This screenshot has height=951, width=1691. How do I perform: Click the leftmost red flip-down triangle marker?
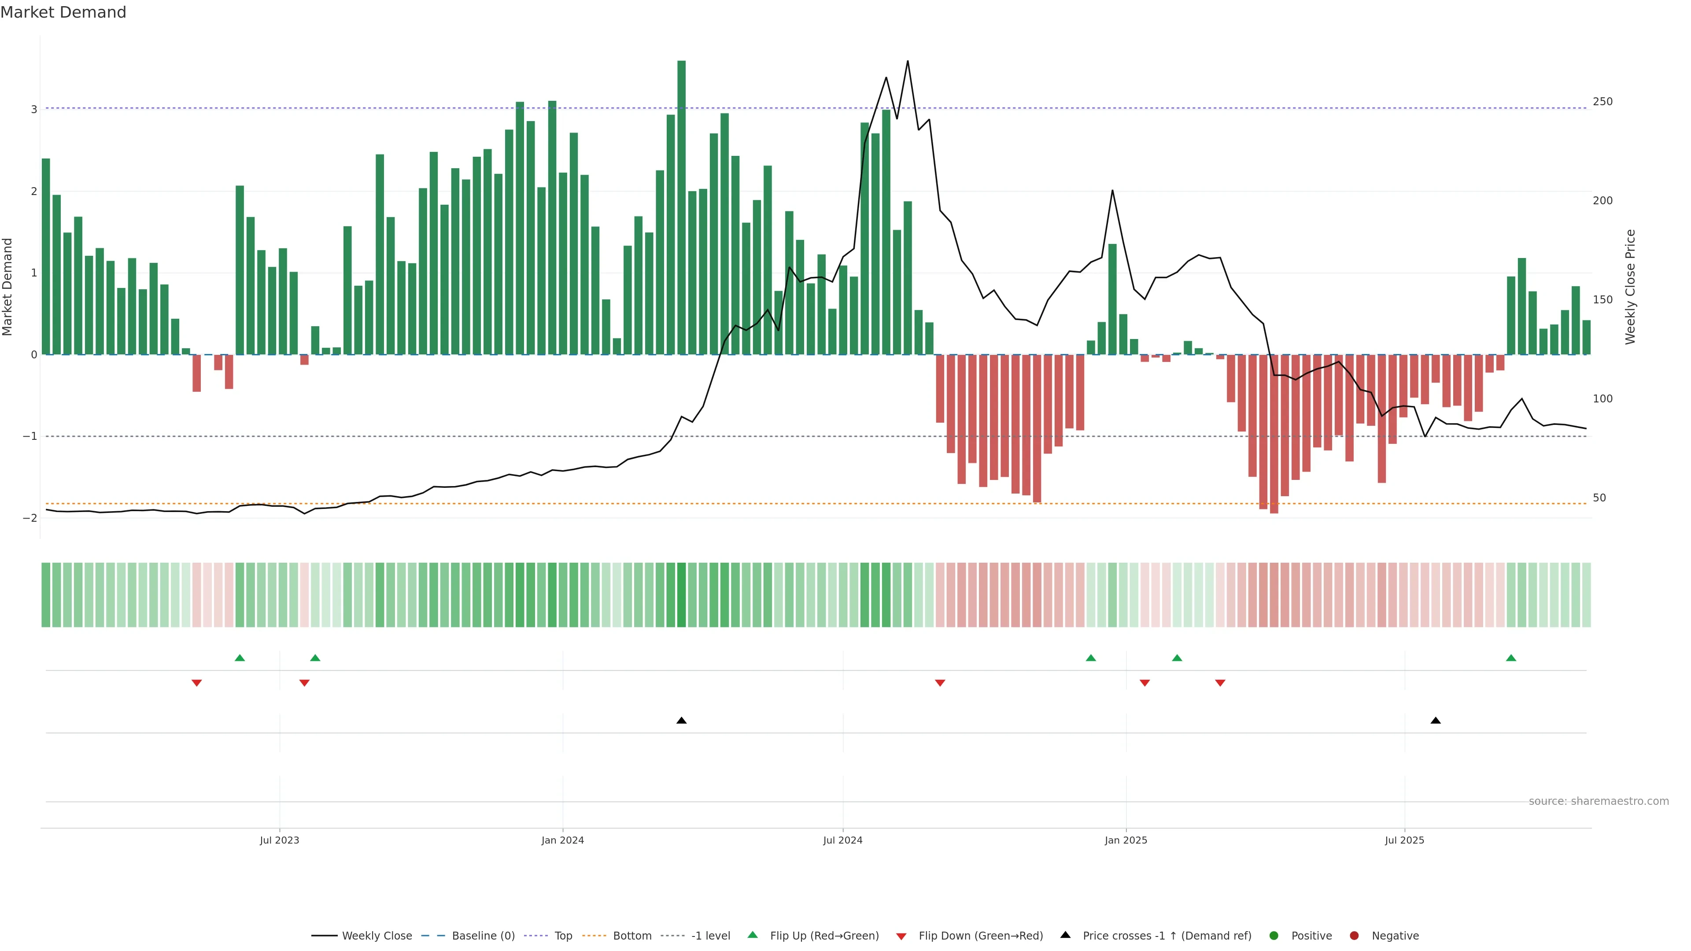(x=196, y=683)
